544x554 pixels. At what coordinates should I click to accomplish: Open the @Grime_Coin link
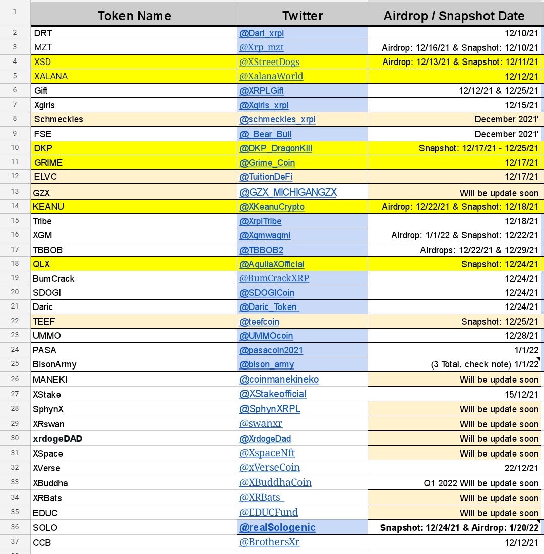pos(267,162)
